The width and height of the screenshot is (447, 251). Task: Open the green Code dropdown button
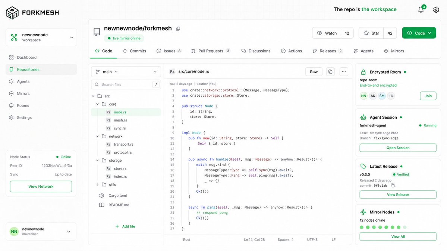click(x=419, y=33)
